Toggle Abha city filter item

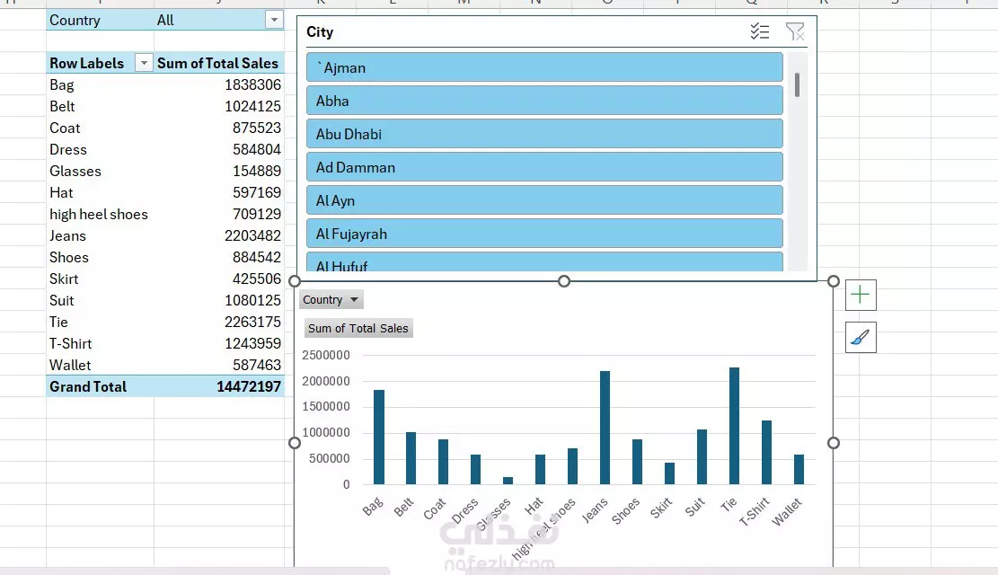544,101
